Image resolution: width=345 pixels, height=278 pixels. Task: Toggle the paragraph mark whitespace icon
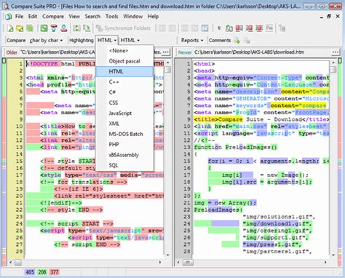coord(219,28)
